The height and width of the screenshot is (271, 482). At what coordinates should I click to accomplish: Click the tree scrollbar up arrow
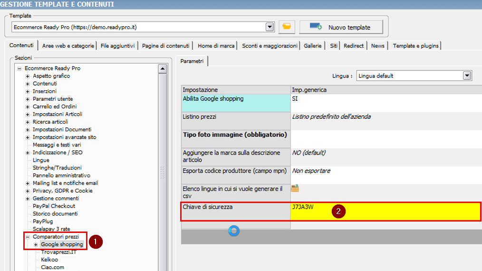point(163,68)
